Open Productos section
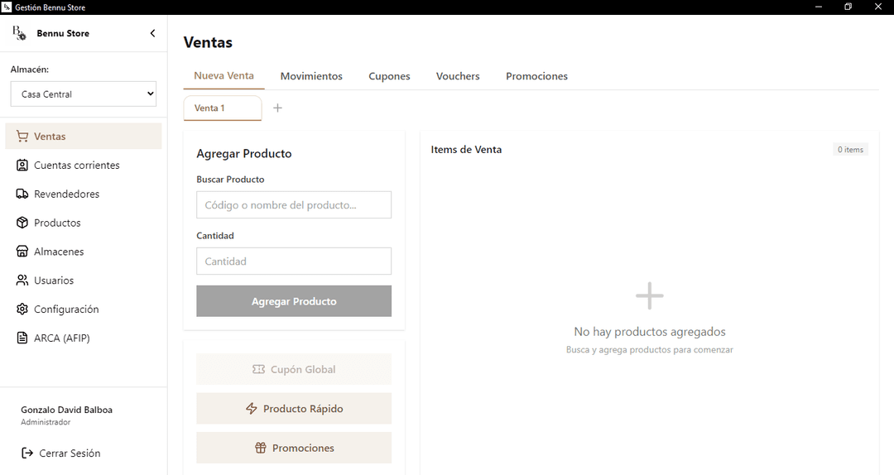Viewport: 894px width, 475px height. click(84, 223)
